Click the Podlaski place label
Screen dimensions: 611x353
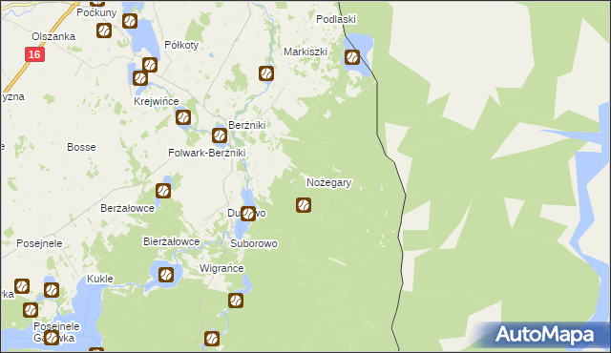pos(336,19)
